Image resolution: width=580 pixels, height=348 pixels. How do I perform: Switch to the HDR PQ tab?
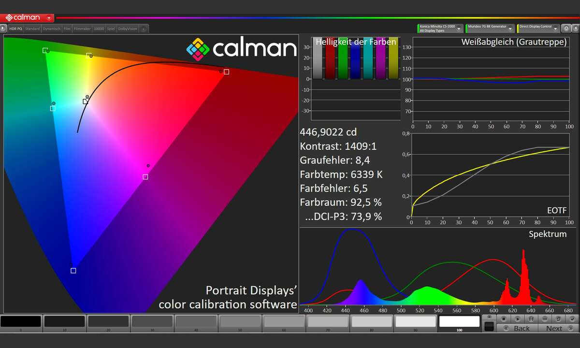coord(15,29)
